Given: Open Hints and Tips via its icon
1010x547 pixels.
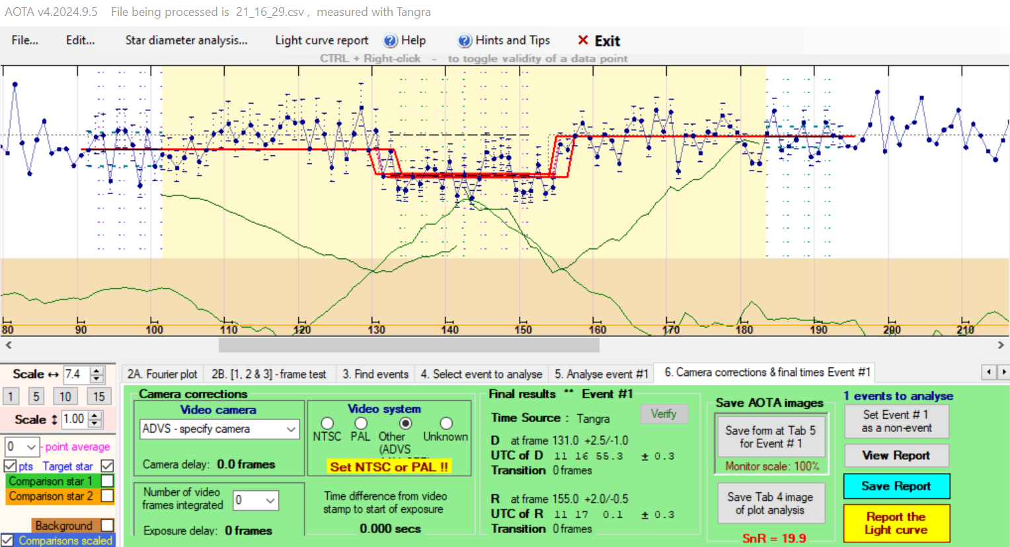Looking at the screenshot, I should [465, 41].
